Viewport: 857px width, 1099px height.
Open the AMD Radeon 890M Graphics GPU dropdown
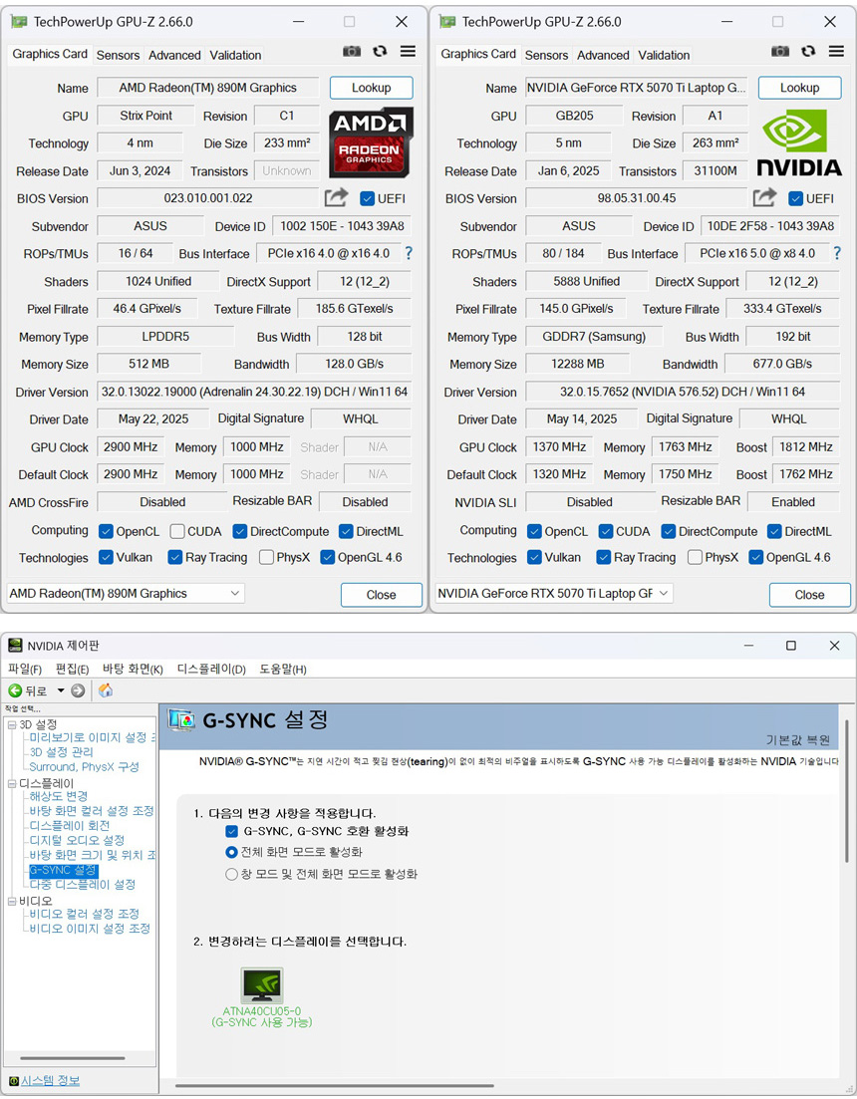[x=125, y=594]
